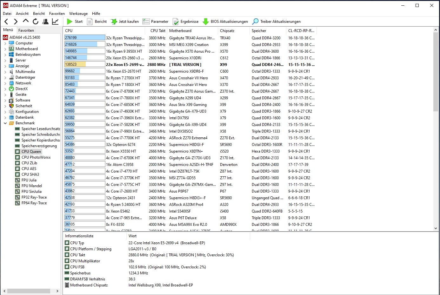Screen dimensions: 440x295
Task: Open the Datei menu
Action: [7, 14]
